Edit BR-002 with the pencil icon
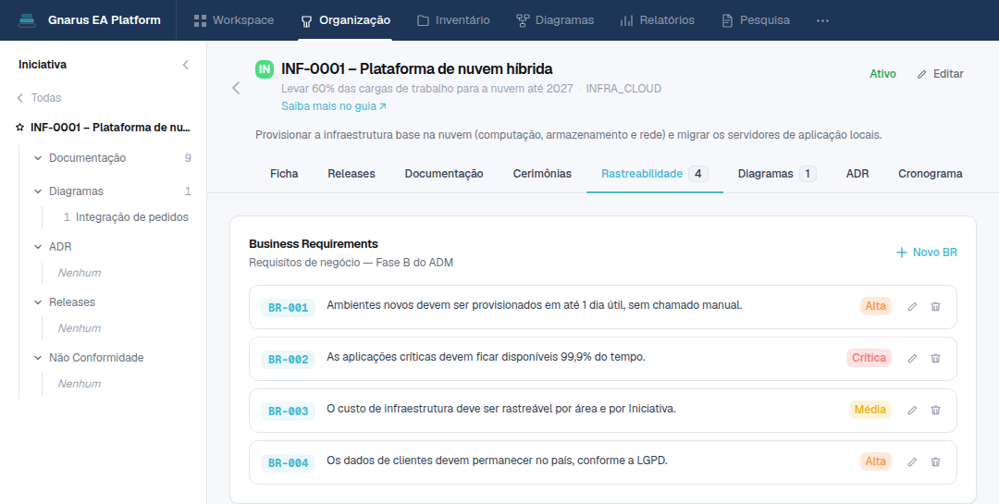The height and width of the screenshot is (504, 999). (x=912, y=358)
